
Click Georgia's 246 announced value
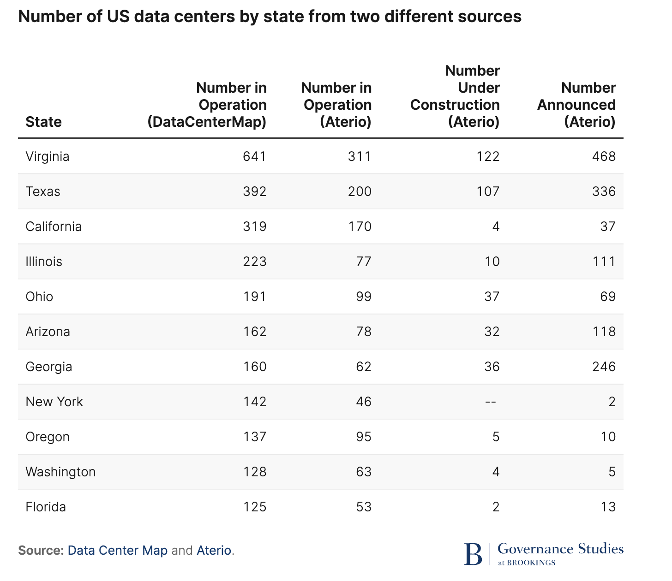coord(604,367)
